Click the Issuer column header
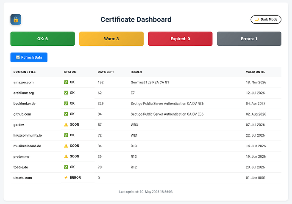This screenshot has width=292, height=204. [x=136, y=72]
